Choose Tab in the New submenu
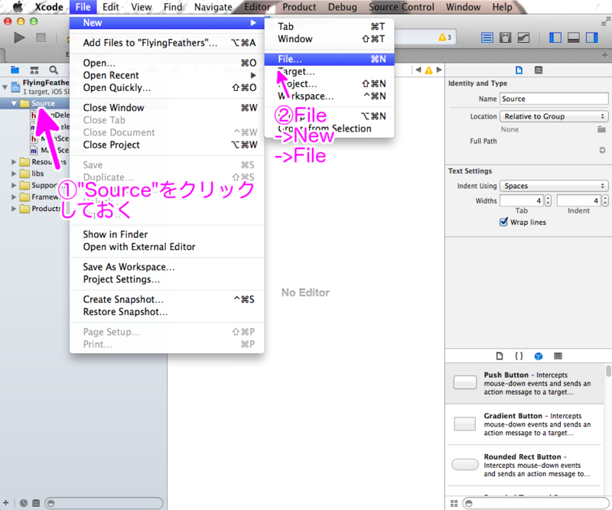This screenshot has height=510, width=612. (329, 27)
